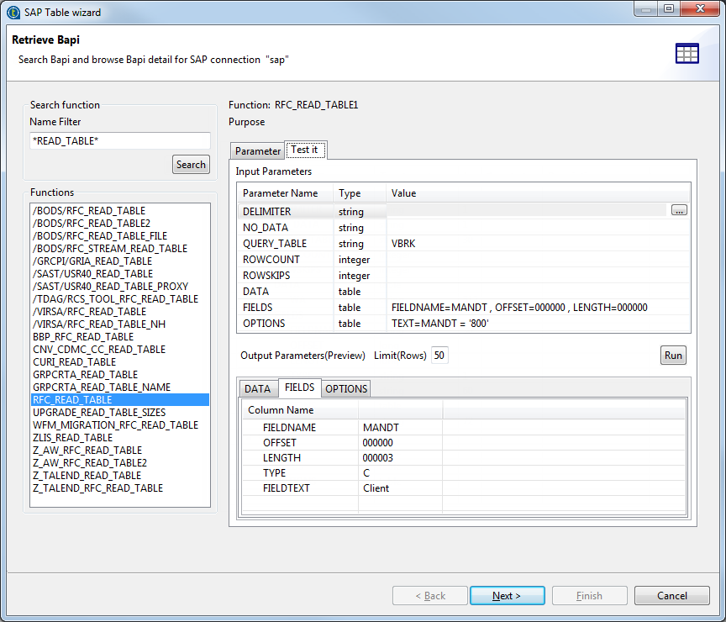Image resolution: width=726 pixels, height=622 pixels.
Task: Open the DATA output tab
Action: coord(257,388)
